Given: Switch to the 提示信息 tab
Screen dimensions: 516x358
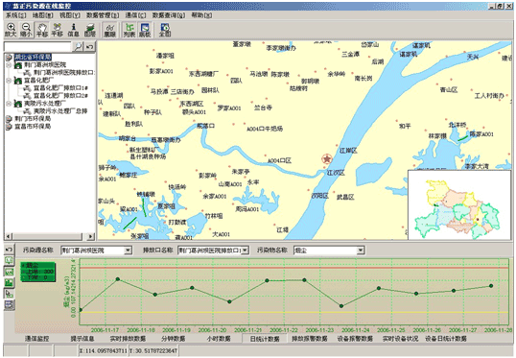Looking at the screenshot, I should coord(82,339).
